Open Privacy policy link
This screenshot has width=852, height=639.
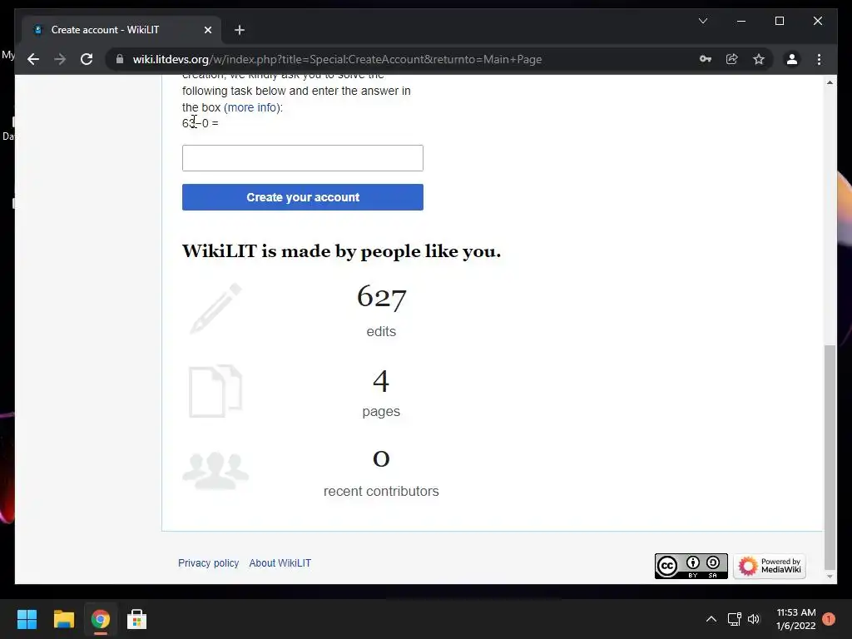209,563
